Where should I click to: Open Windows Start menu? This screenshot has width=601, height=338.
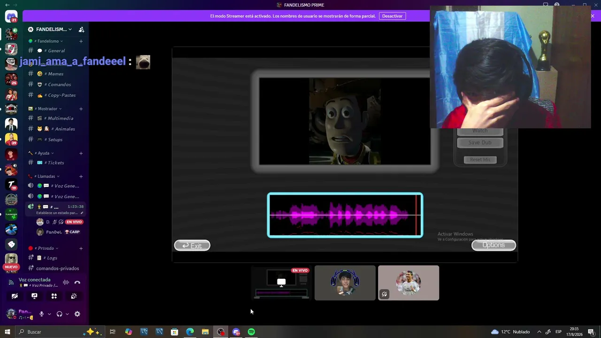(8, 332)
